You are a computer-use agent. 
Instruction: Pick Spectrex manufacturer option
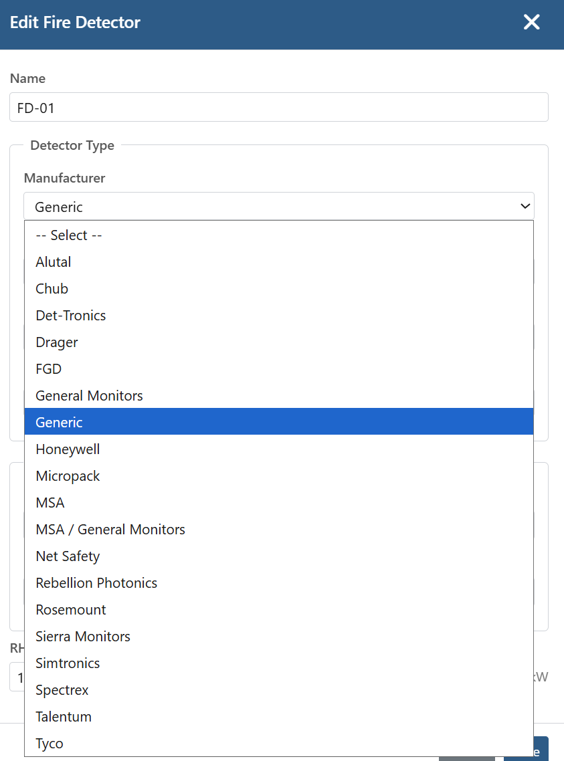click(x=279, y=689)
